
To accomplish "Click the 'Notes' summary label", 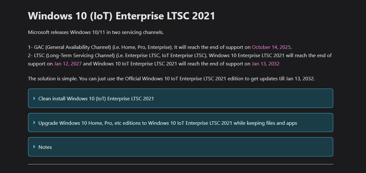I will [x=45, y=147].
